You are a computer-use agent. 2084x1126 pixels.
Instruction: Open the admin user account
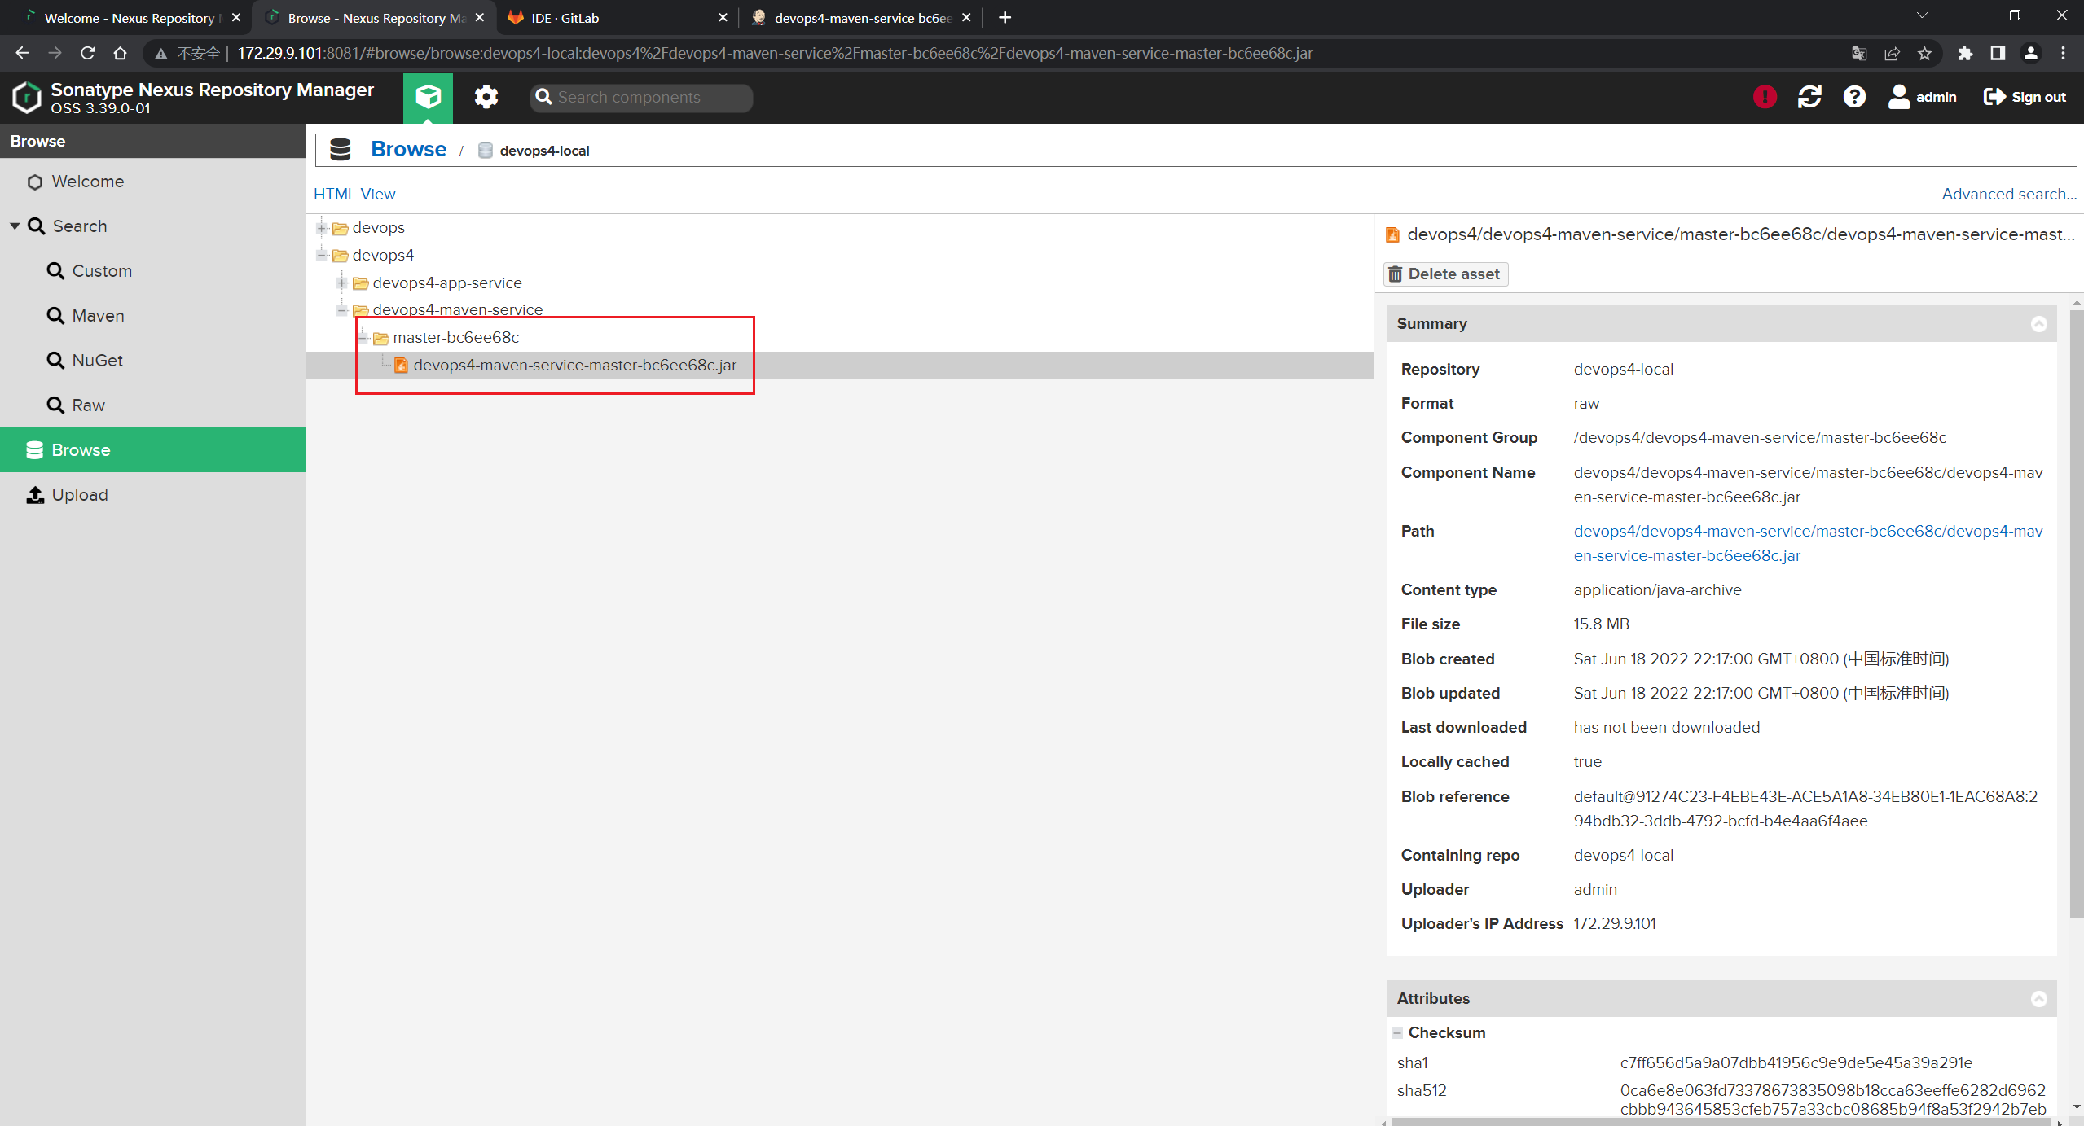1922,97
